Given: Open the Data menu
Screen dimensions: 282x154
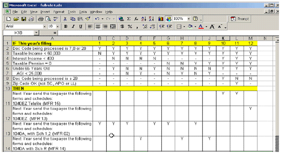Looking at the screenshot, I should pos(83,12).
